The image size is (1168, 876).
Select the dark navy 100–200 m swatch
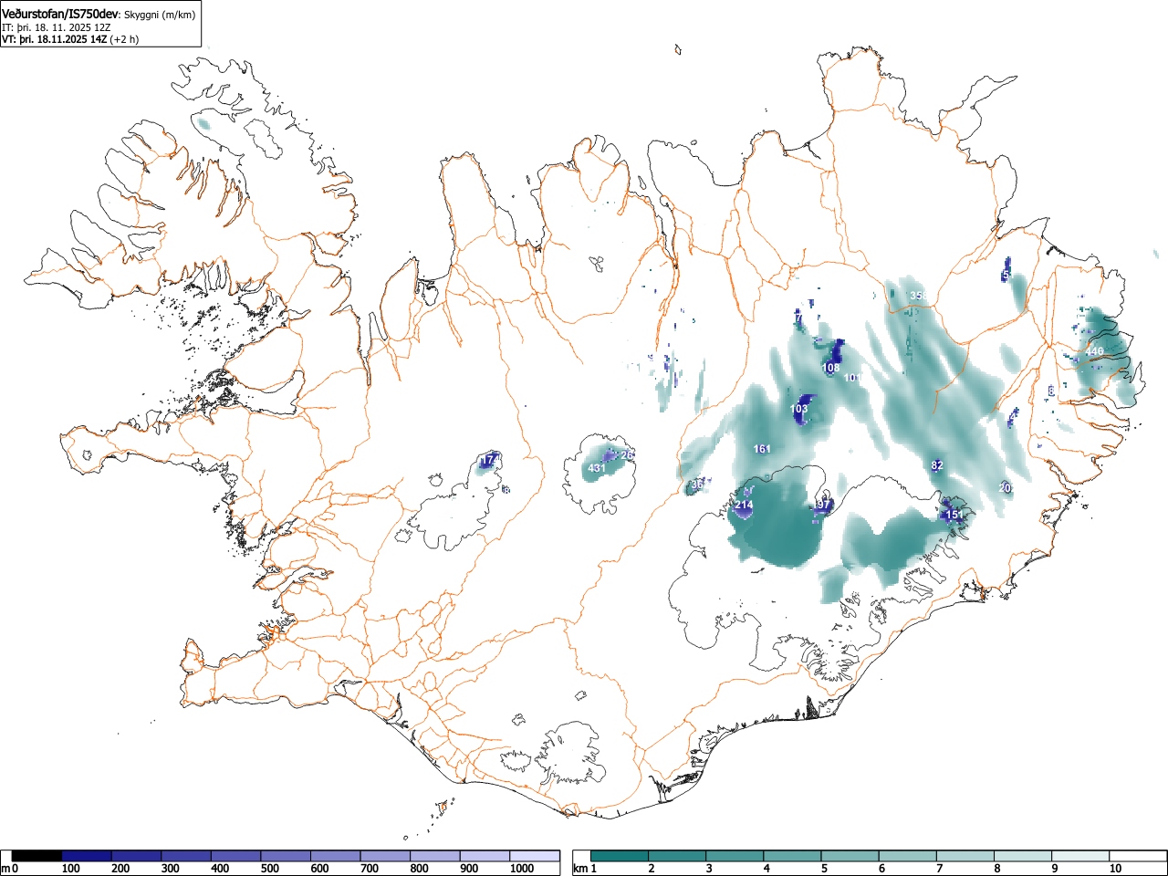point(87,856)
